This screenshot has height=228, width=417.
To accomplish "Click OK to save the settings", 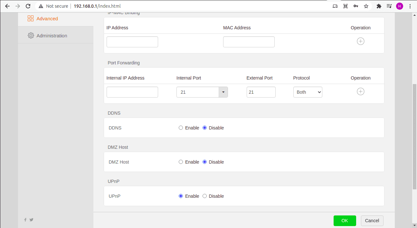I will (x=345, y=221).
